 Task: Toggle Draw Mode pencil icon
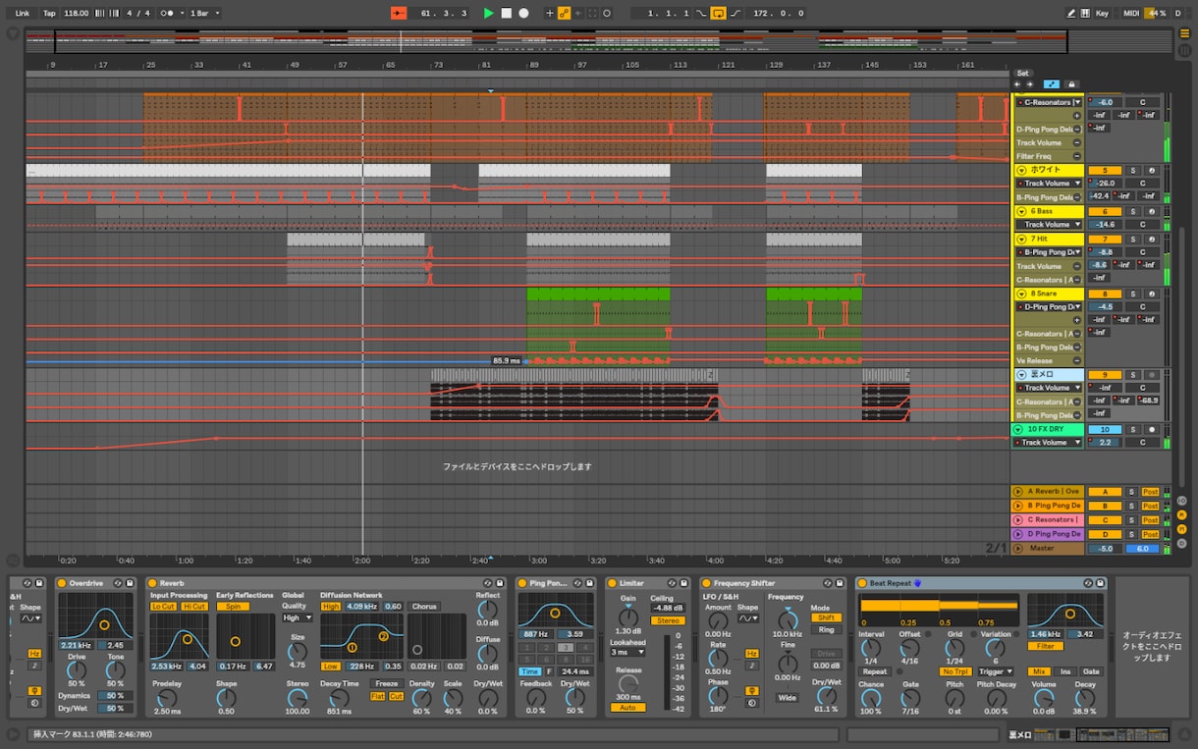(x=1071, y=13)
